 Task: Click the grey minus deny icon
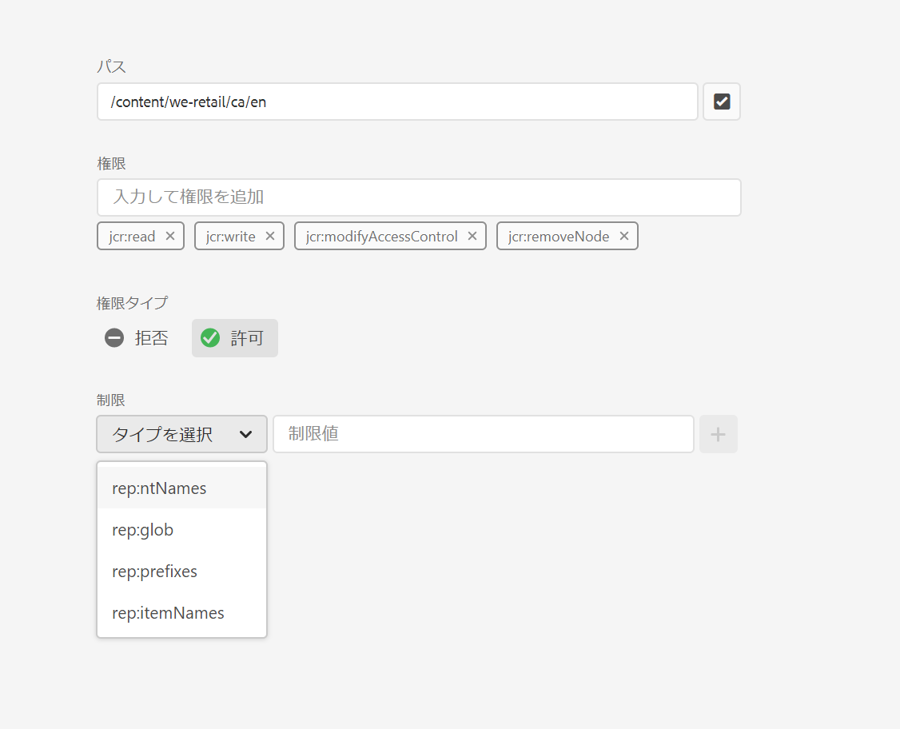pyautogui.click(x=114, y=338)
